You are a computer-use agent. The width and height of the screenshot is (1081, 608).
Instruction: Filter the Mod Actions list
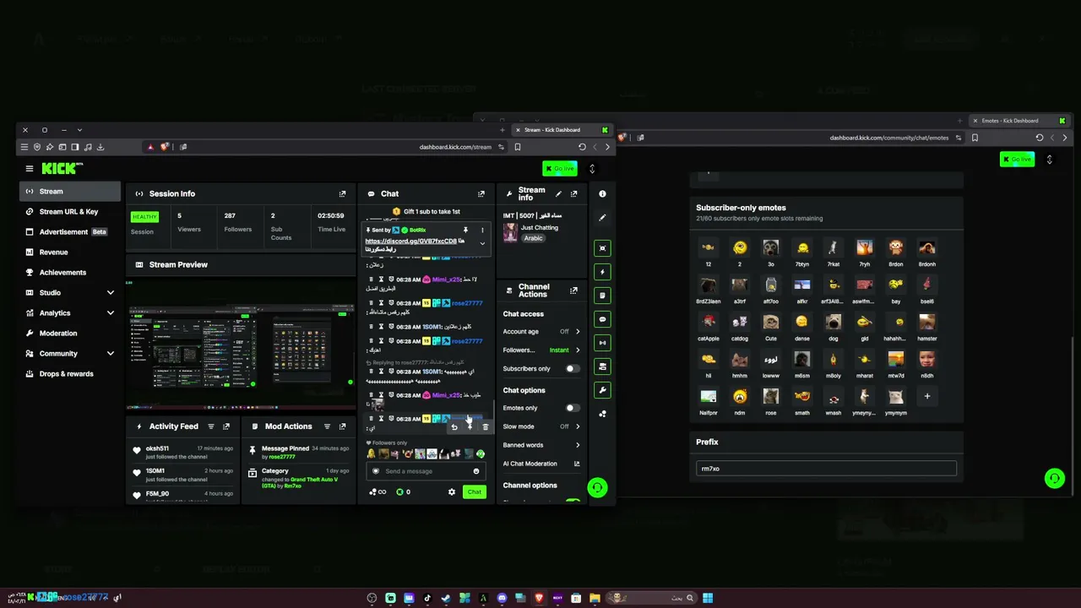328,426
